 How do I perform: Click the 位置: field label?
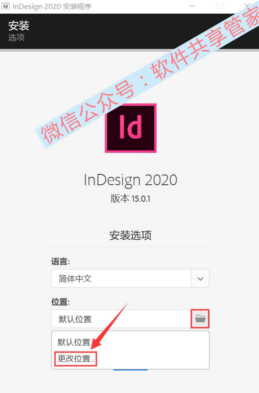[61, 302]
